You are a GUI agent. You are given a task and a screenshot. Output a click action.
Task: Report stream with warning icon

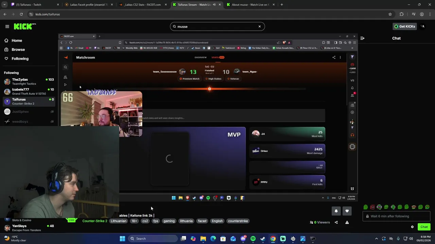click(347, 222)
